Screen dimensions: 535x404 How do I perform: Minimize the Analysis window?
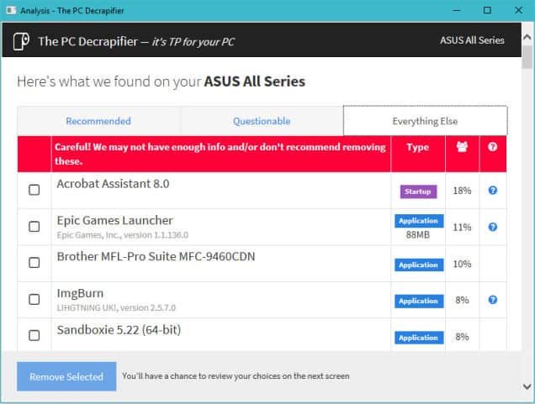[x=456, y=10]
